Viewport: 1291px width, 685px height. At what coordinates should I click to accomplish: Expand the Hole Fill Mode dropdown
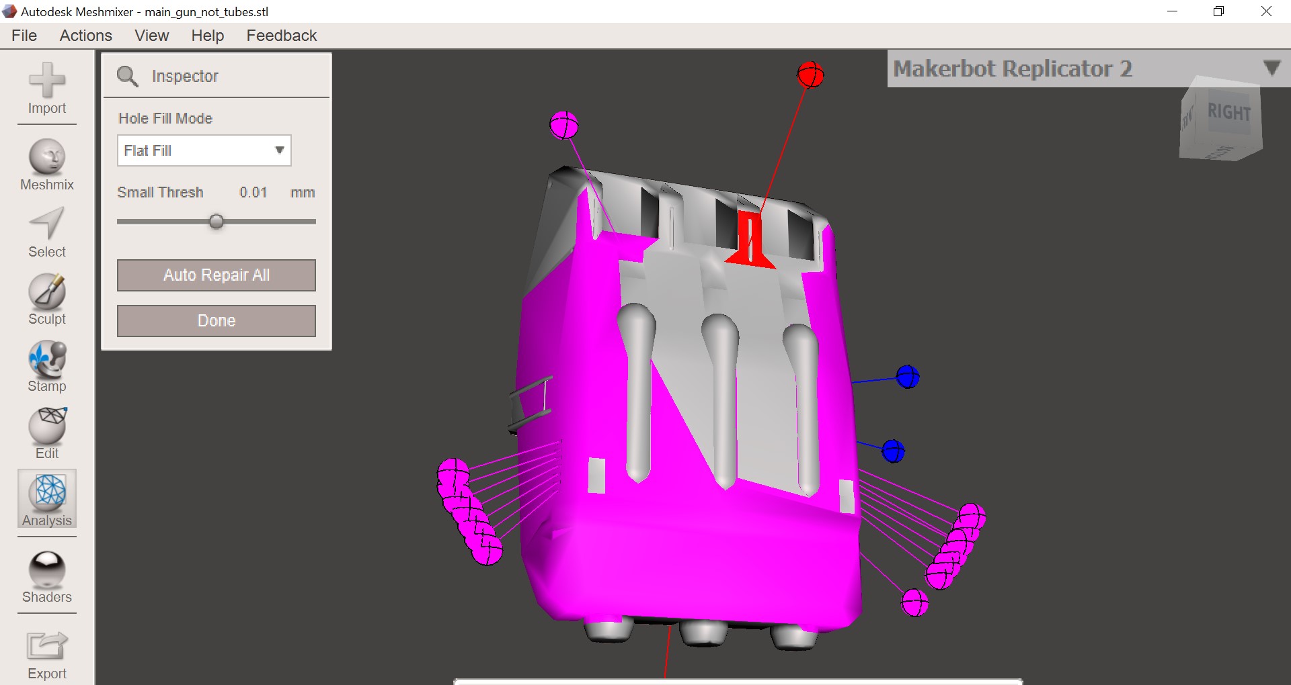pyautogui.click(x=204, y=150)
